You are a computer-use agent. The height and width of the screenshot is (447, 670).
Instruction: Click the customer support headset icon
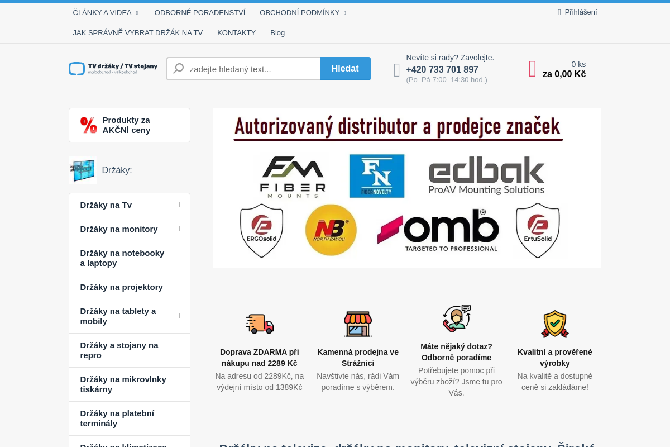click(456, 318)
